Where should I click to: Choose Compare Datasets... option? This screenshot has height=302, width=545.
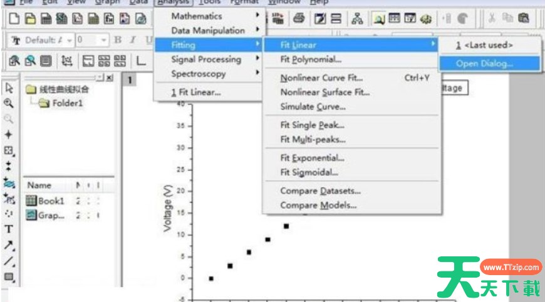pyautogui.click(x=351, y=191)
